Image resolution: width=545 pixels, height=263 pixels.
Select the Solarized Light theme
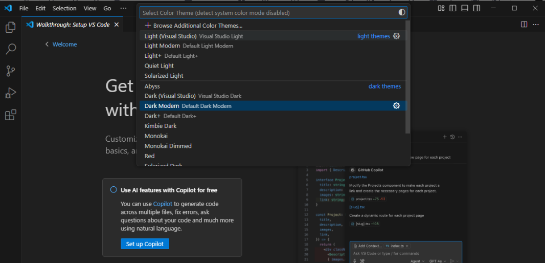272,76
